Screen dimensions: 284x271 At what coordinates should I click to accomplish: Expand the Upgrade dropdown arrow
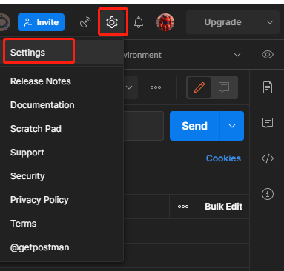270,22
